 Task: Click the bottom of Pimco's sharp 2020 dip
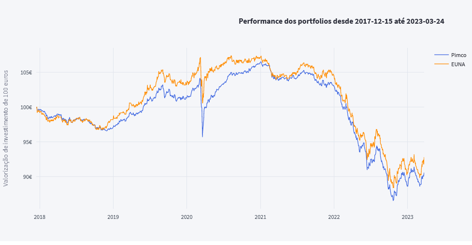202,137
